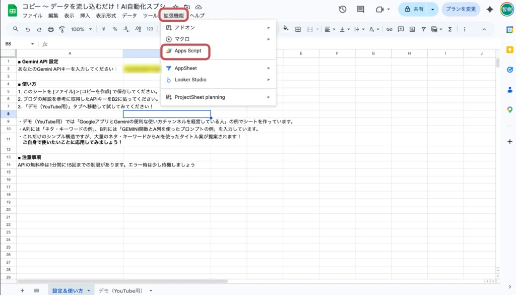Open the データ menu
The height and width of the screenshot is (295, 516).
coord(130,16)
